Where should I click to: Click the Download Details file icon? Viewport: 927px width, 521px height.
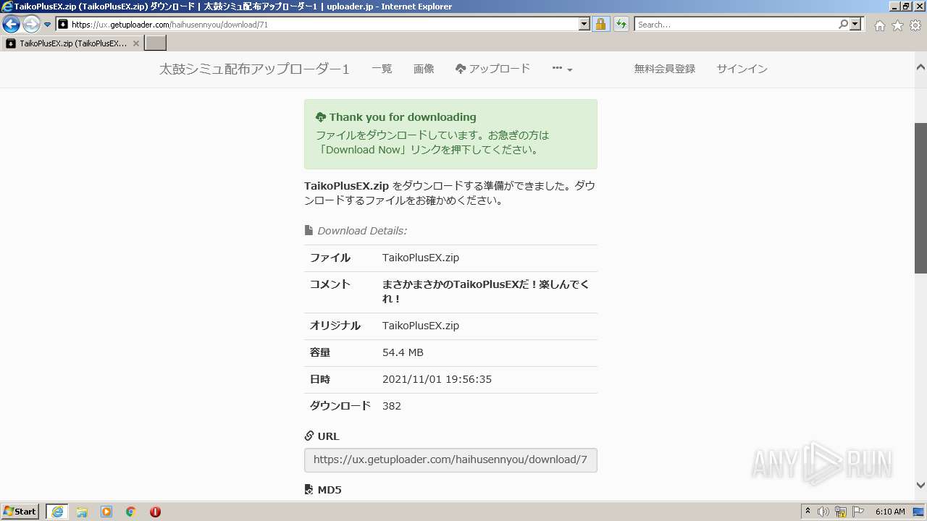pos(309,231)
